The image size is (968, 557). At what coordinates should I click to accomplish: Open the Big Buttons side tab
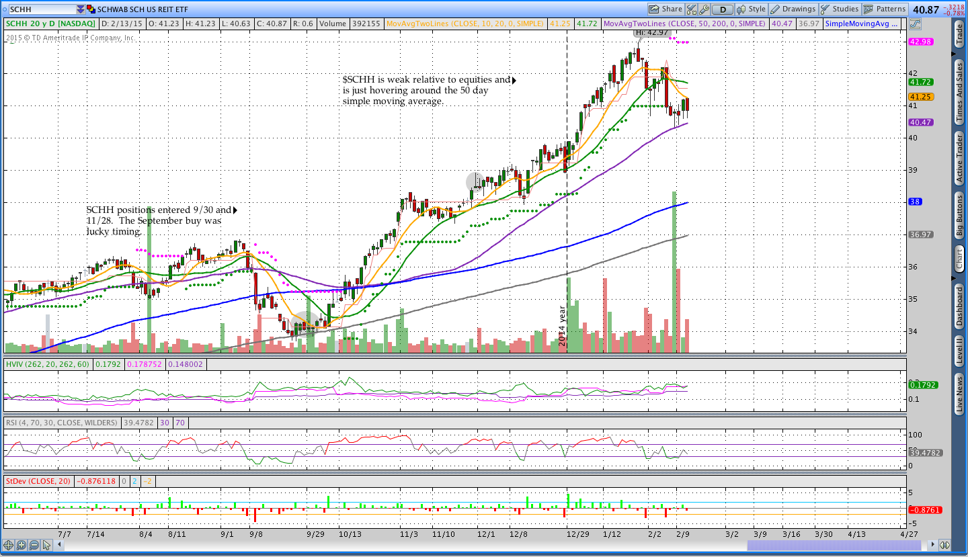point(959,216)
